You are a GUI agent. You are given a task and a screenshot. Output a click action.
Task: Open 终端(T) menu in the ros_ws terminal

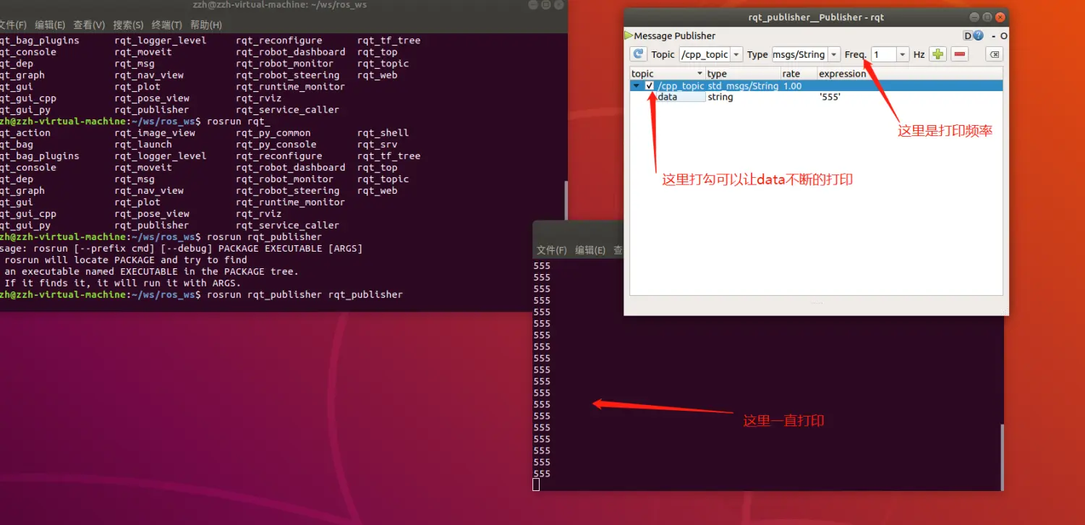click(x=166, y=25)
